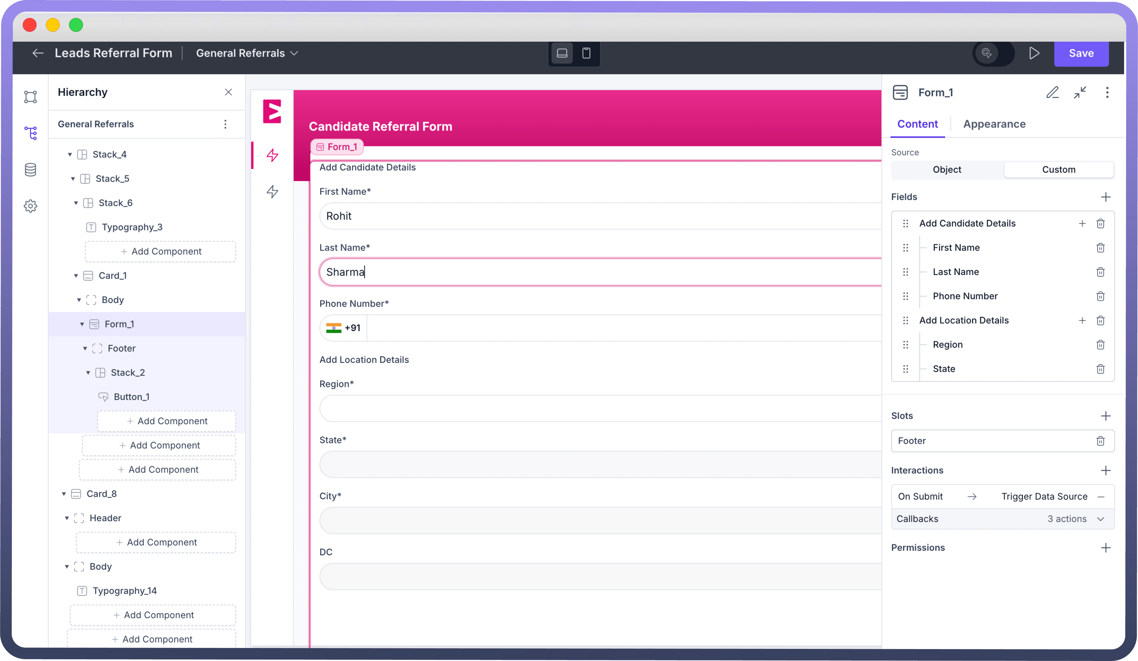
Task: Switch to mobile device preview
Action: pyautogui.click(x=586, y=53)
